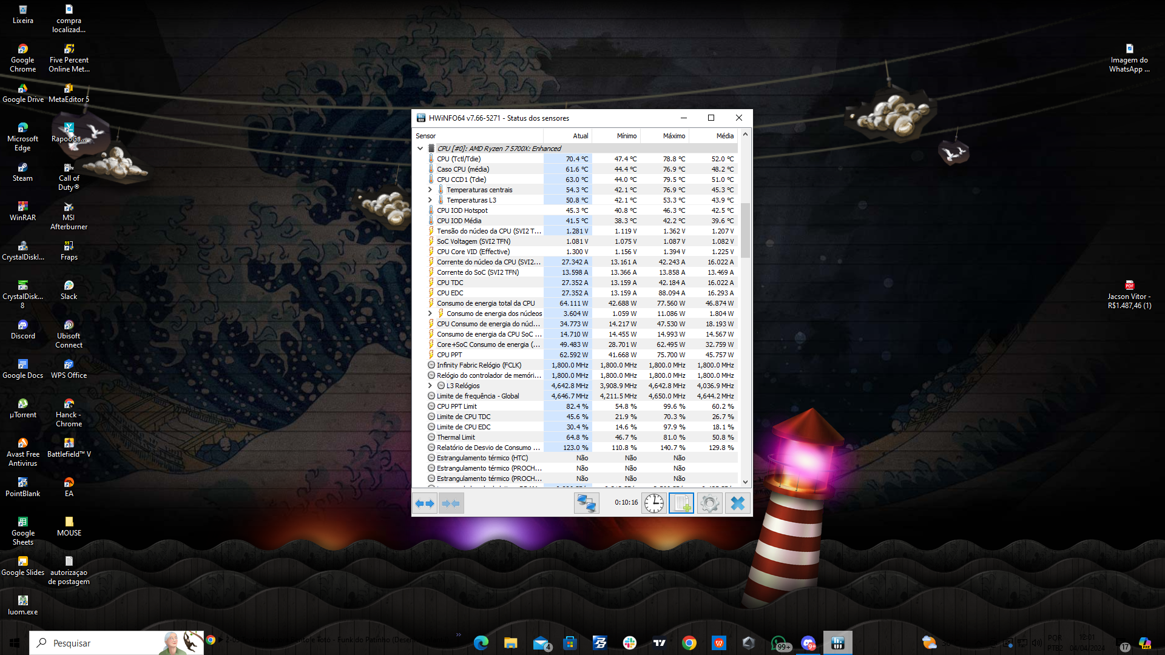Open Jacson Vitor PDF file on desktop
Screen dimensions: 1165x655
[x=1129, y=295]
